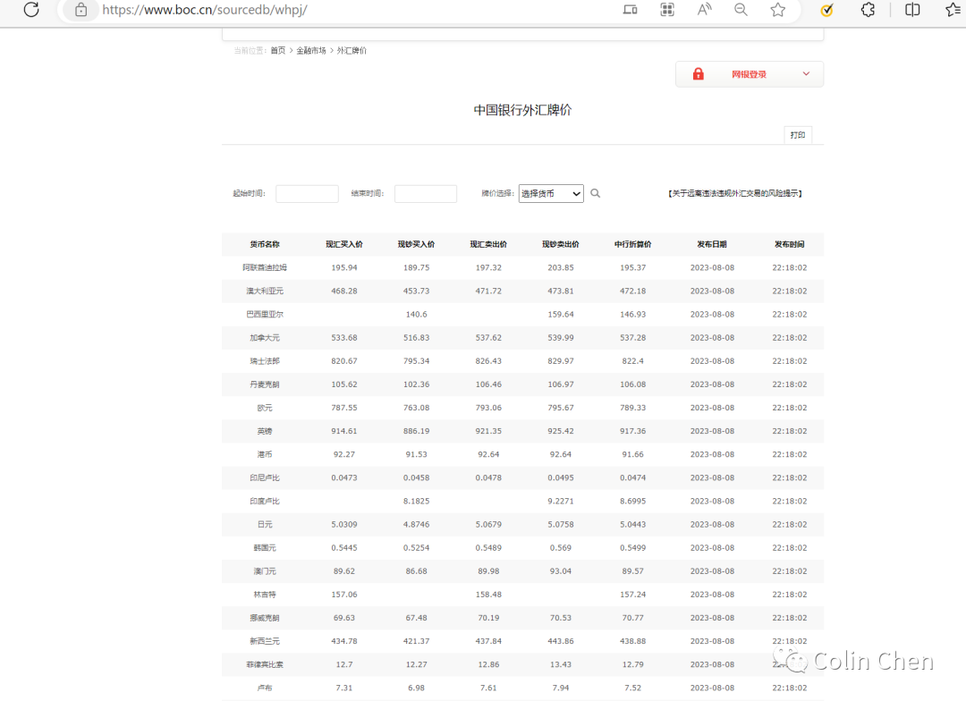Add page to favorites with the star icon
This screenshot has height=701, width=966.
(777, 11)
